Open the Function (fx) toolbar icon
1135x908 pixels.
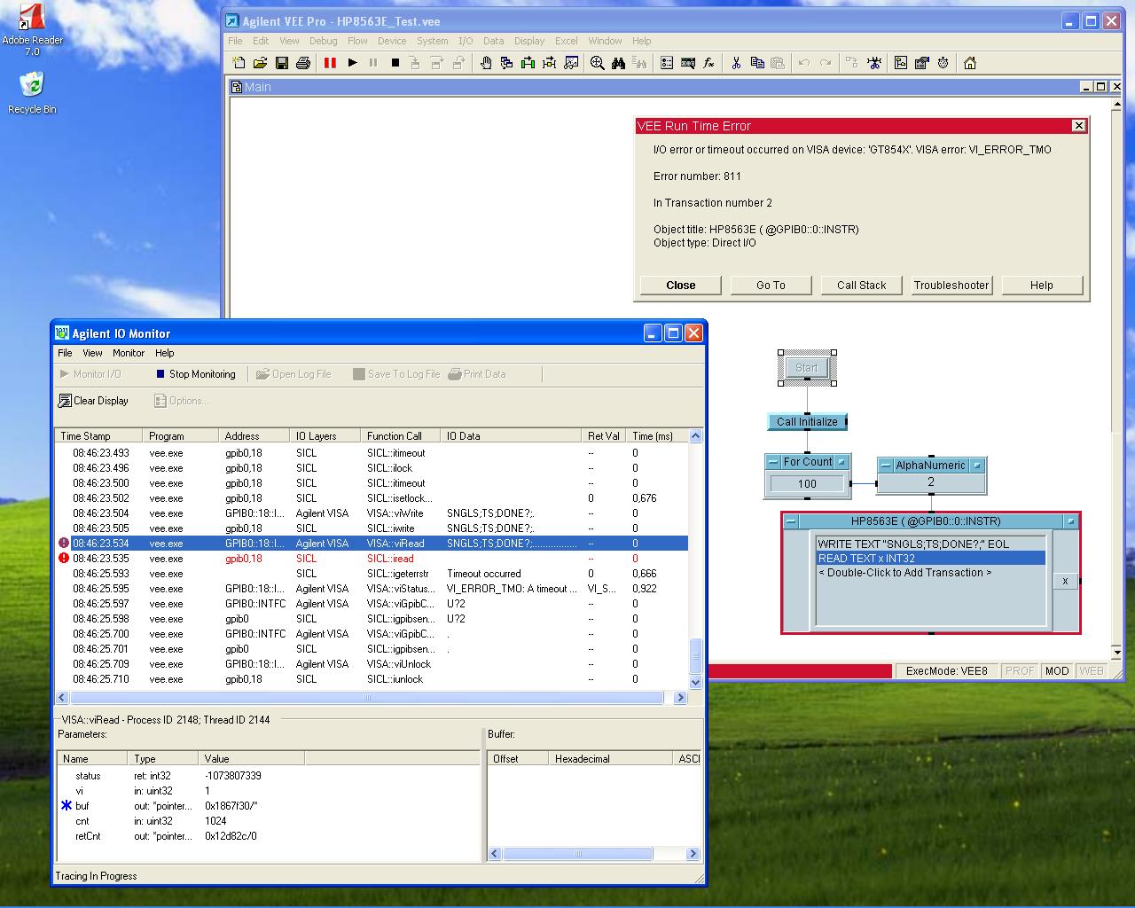(709, 63)
